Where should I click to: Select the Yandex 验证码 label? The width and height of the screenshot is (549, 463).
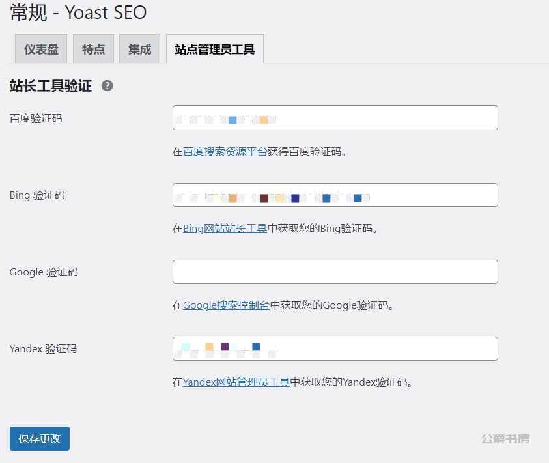click(x=43, y=349)
